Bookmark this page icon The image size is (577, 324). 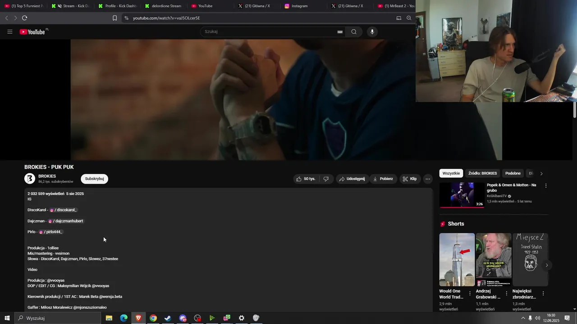(x=114, y=18)
